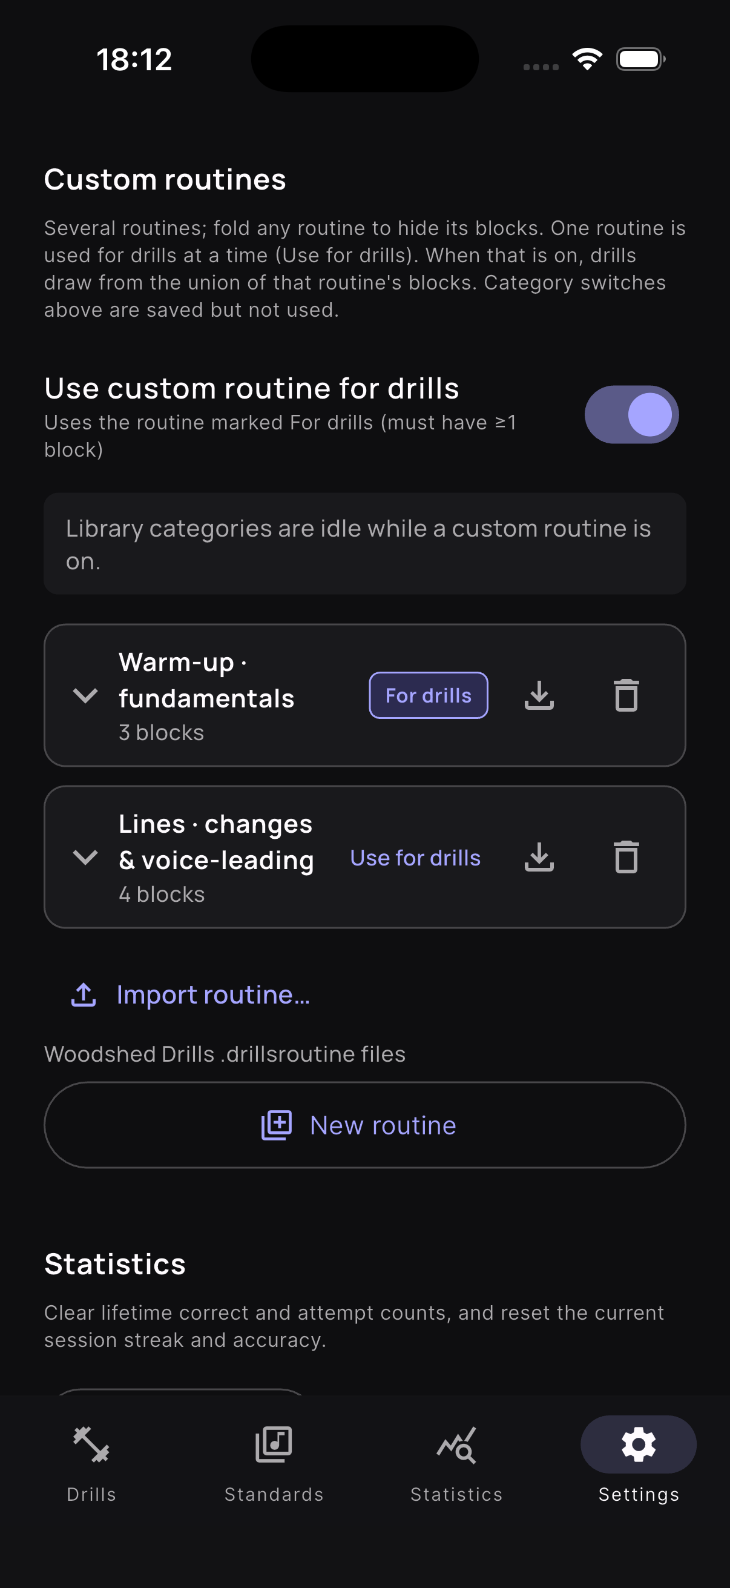Viewport: 730px width, 1588px height.
Task: Tap the Standards music library icon
Action: coord(274,1444)
